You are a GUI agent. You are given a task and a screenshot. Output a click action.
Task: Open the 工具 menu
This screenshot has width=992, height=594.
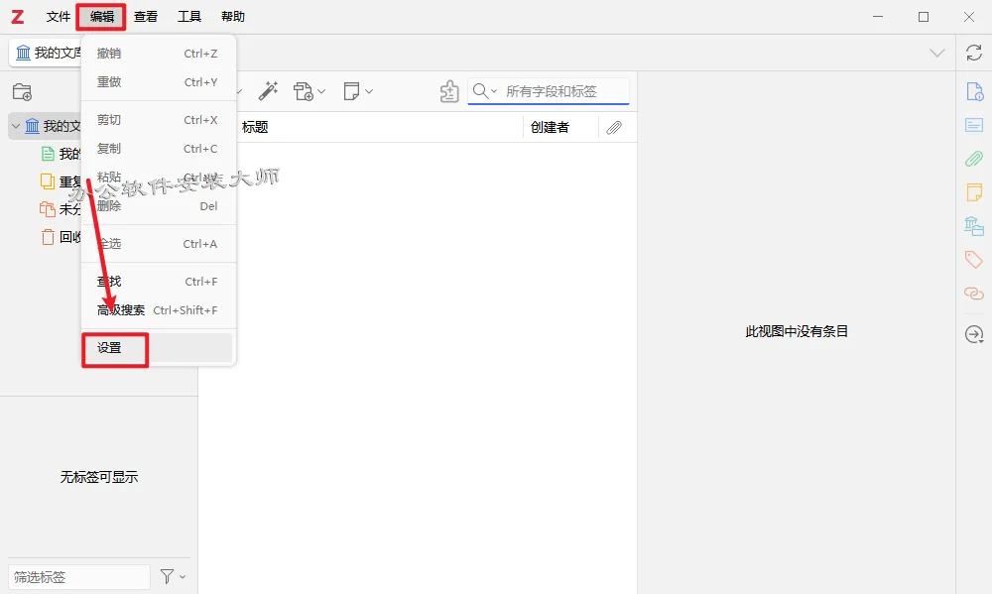tap(189, 17)
